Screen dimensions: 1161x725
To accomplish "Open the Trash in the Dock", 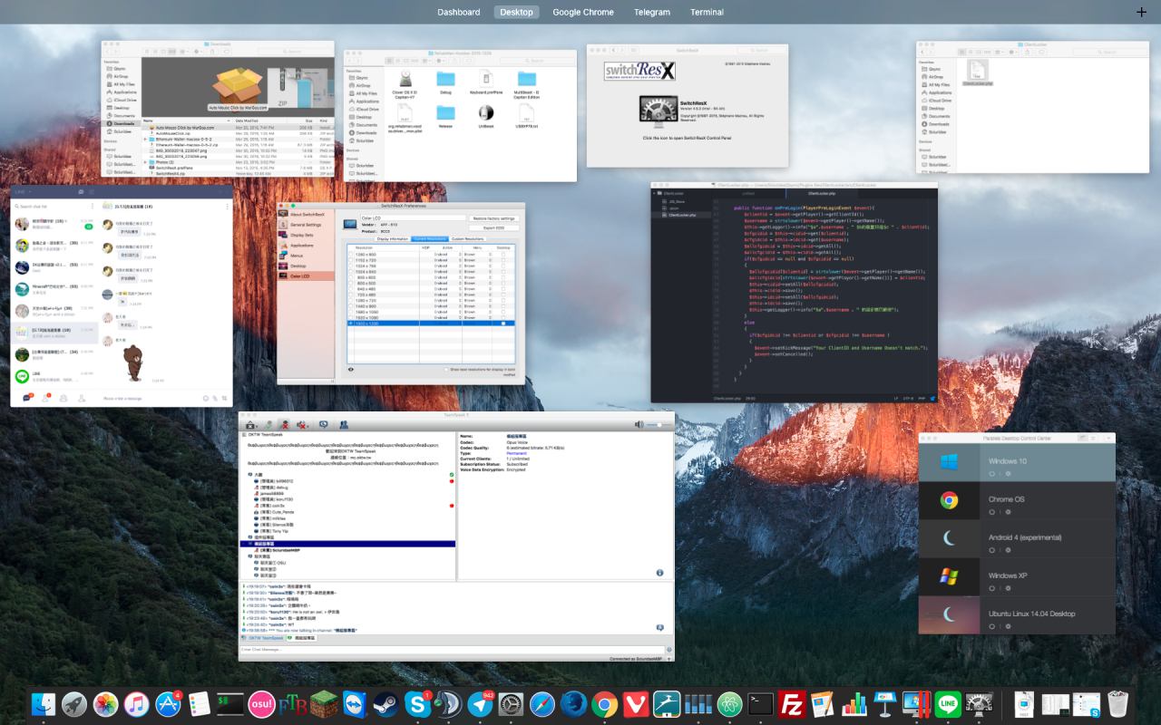I will tap(1117, 704).
